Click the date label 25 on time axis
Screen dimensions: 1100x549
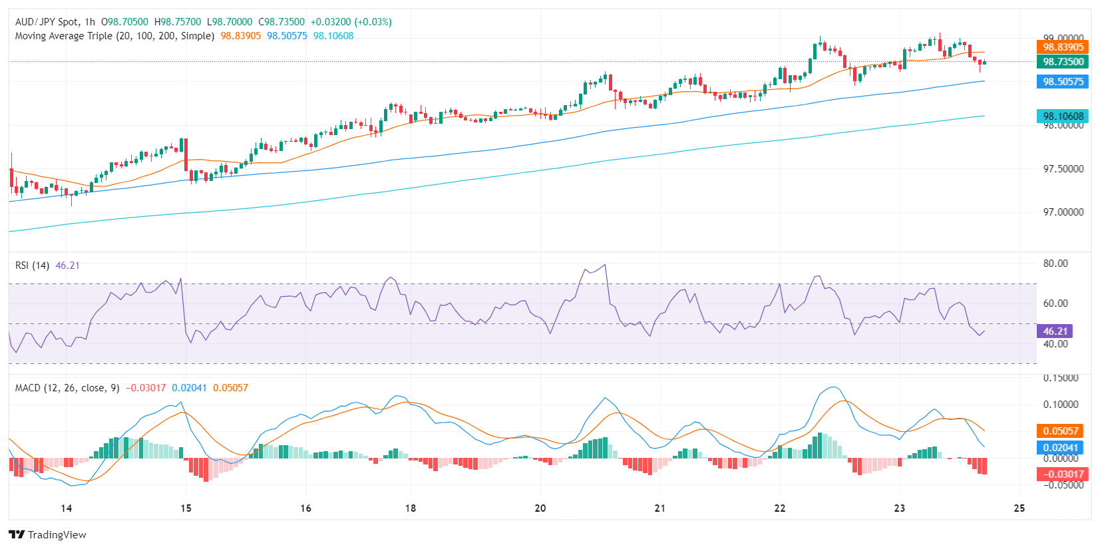tap(1019, 508)
